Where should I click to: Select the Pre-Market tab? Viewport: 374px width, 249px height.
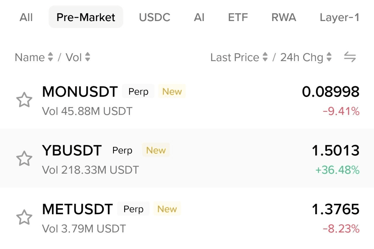click(x=86, y=17)
